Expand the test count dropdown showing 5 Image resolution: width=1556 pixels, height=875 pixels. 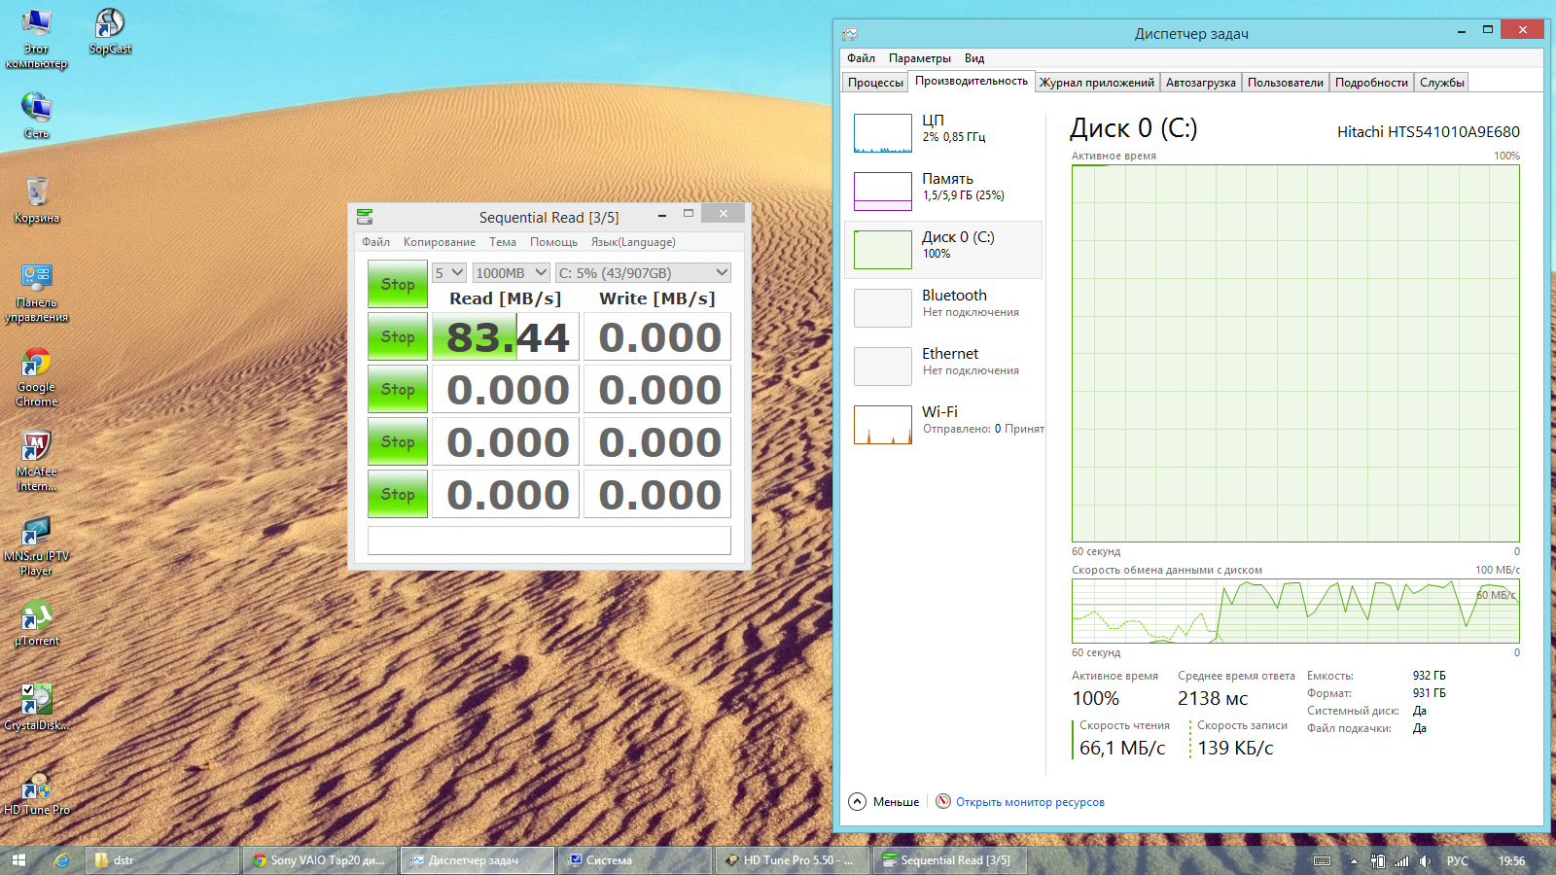coord(449,273)
